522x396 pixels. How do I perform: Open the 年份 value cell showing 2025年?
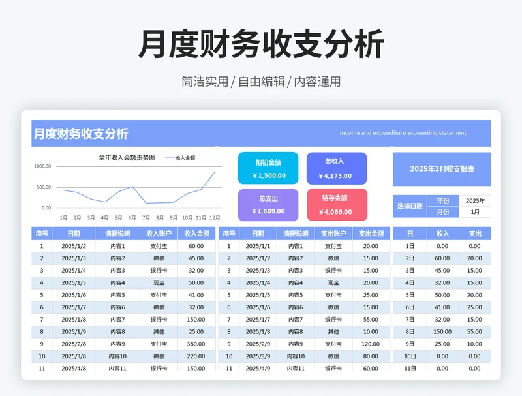(475, 201)
